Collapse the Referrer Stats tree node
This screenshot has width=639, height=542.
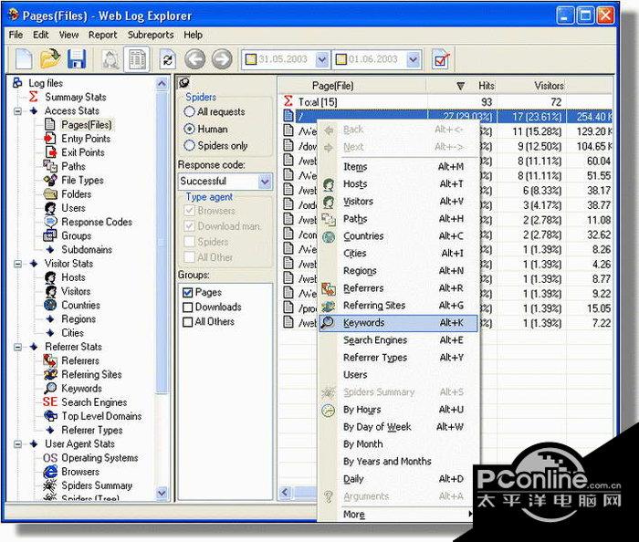click(x=17, y=347)
